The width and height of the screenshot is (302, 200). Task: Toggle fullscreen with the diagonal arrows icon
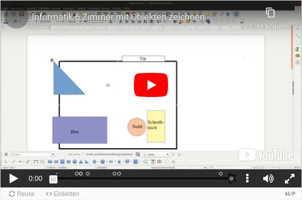[289, 179]
